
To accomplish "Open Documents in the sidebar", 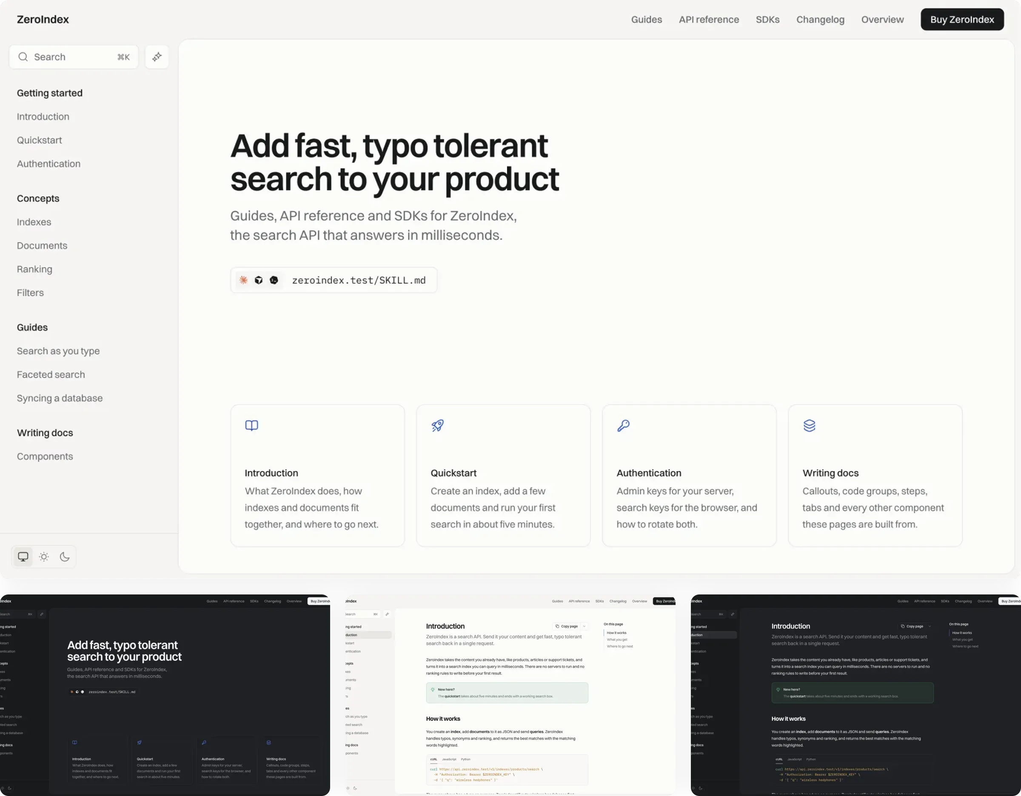I will [x=42, y=246].
